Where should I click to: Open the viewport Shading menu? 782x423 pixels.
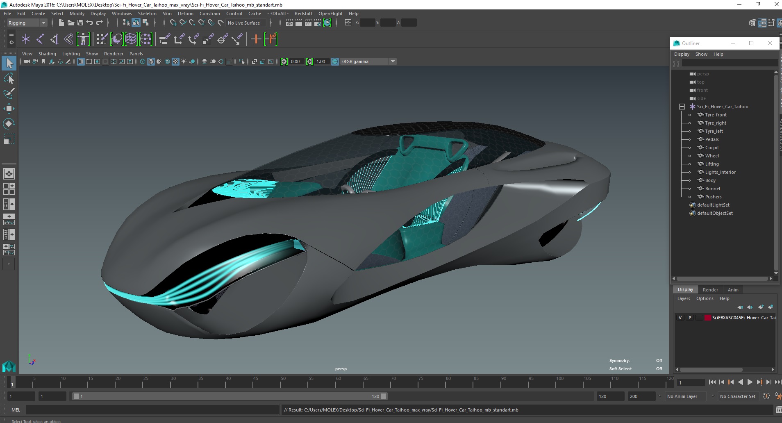[47, 54]
